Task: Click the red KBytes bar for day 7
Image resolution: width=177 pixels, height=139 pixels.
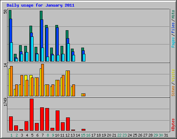Action: pos(42,119)
